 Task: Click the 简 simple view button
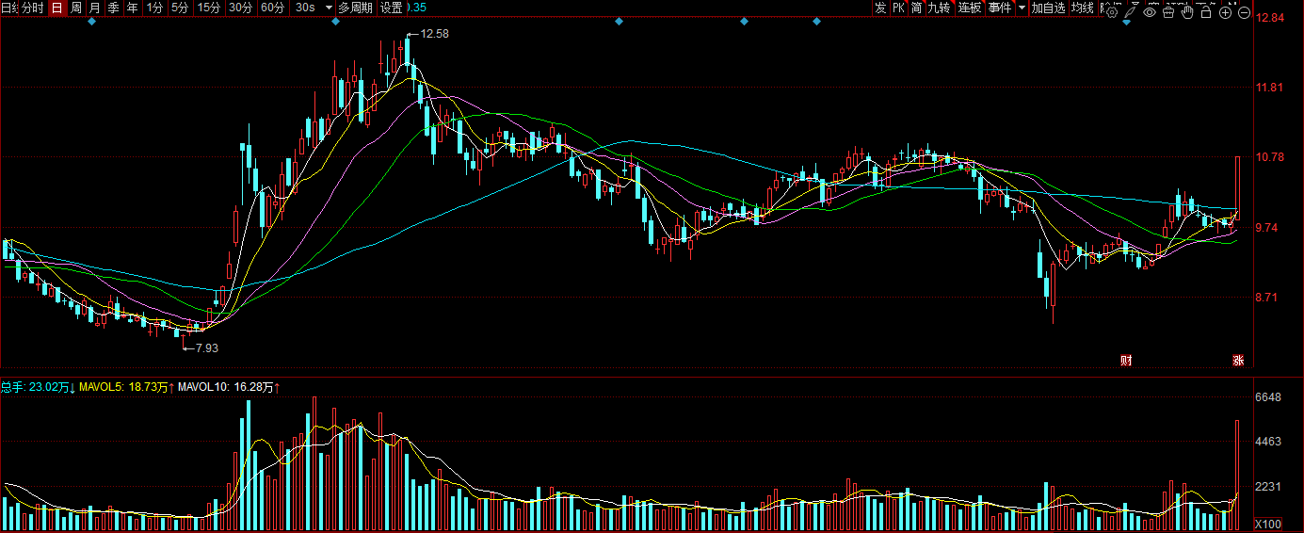[x=917, y=8]
